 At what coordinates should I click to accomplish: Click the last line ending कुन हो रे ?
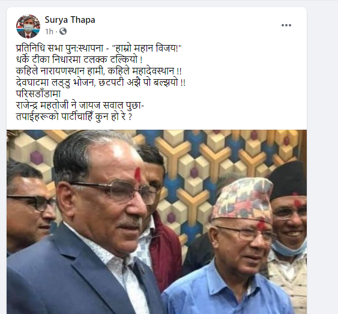point(74,117)
